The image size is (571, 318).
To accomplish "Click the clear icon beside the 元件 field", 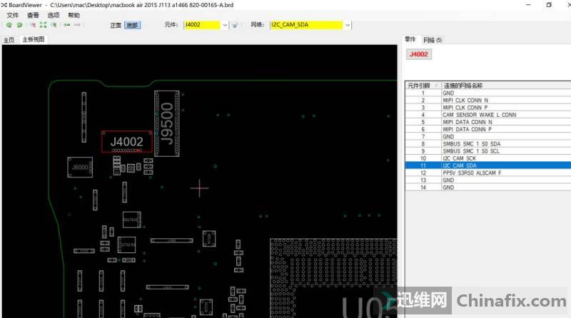I will click(235, 25).
